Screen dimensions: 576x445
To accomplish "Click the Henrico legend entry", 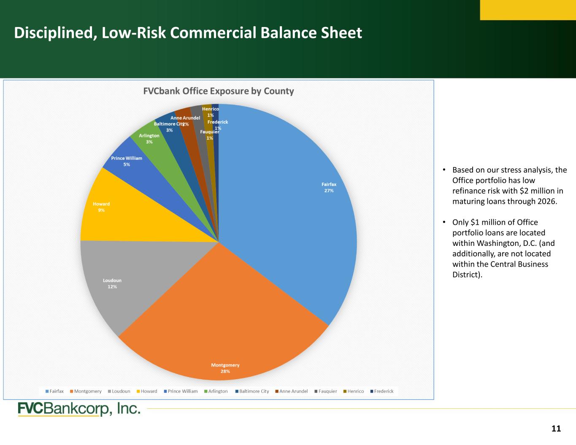I will tap(354, 391).
